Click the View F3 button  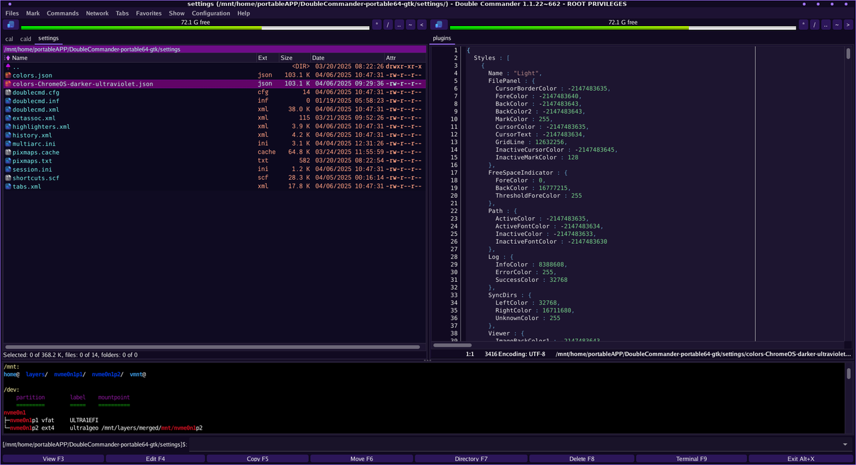(x=53, y=458)
